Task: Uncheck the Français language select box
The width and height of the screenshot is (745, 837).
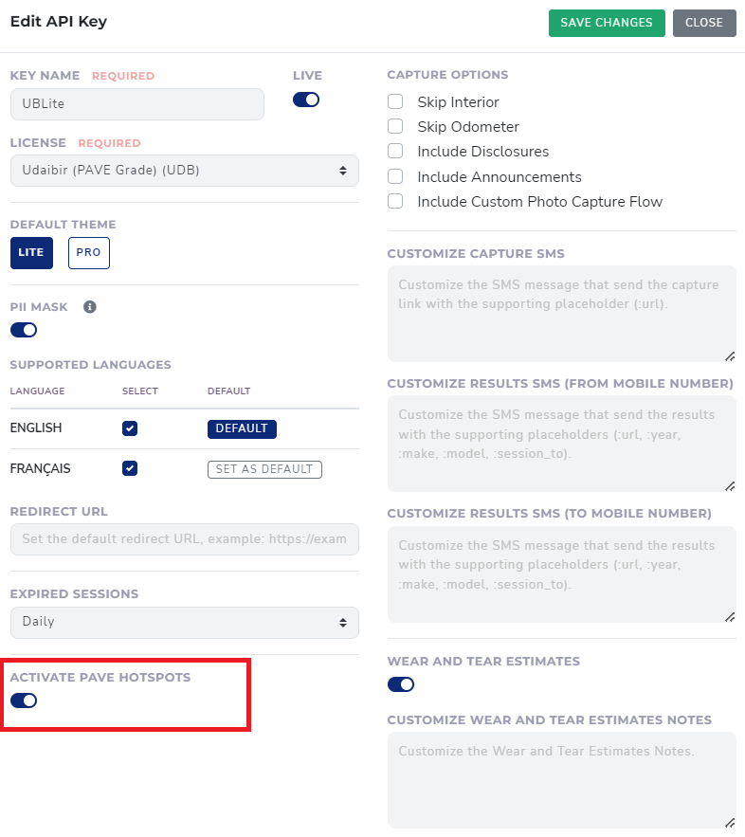Action: point(130,468)
